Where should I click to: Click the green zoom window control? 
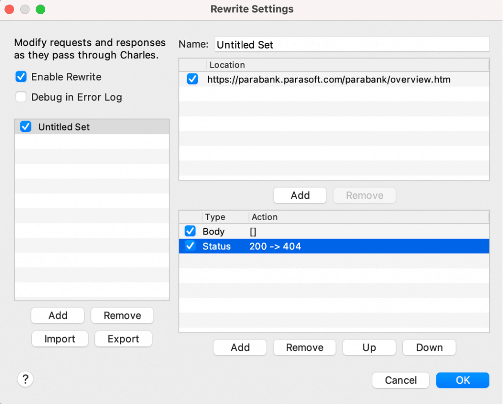click(x=40, y=9)
